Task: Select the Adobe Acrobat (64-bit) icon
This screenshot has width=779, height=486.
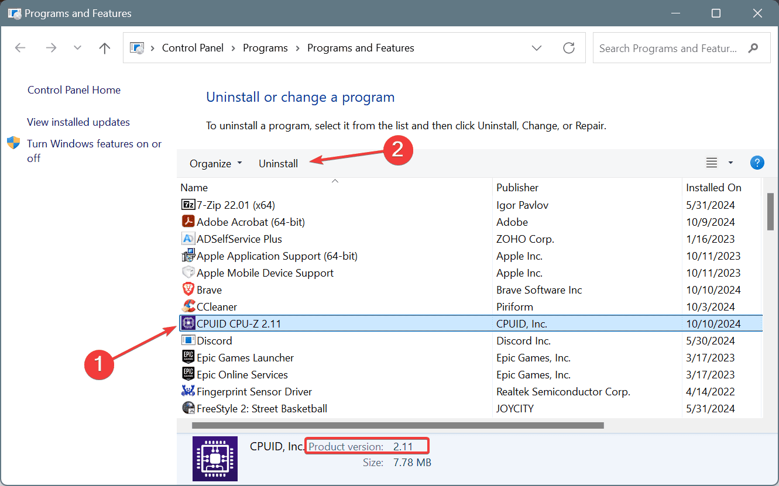Action: point(188,222)
